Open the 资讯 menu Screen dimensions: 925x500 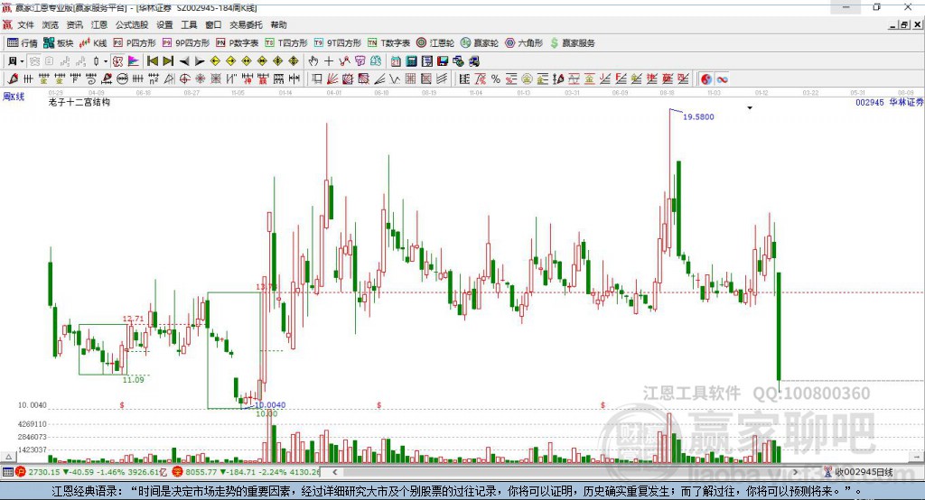coord(74,24)
